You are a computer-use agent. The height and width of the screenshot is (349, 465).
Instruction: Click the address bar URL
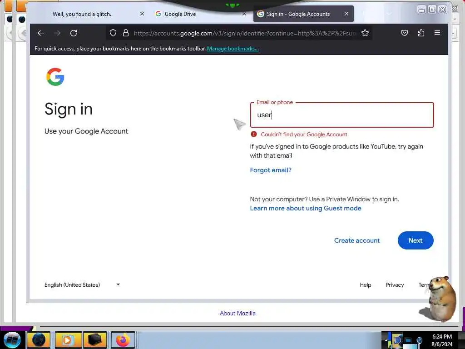click(245, 33)
